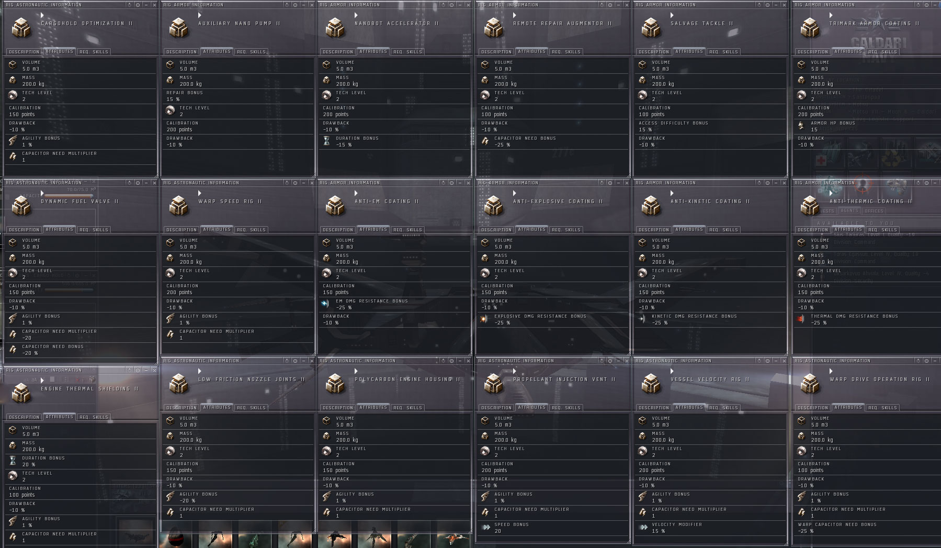Expand the triangle arrow above Remote Repair Augmentor II
Screen dimensions: 941x548
(515, 15)
